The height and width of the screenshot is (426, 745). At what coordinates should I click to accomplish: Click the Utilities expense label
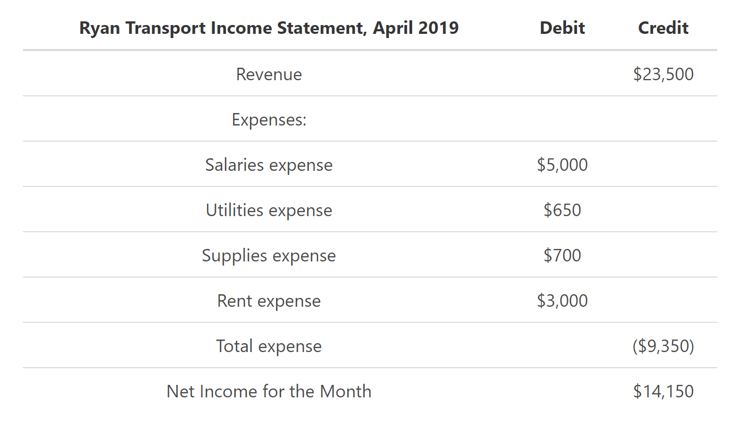(269, 210)
